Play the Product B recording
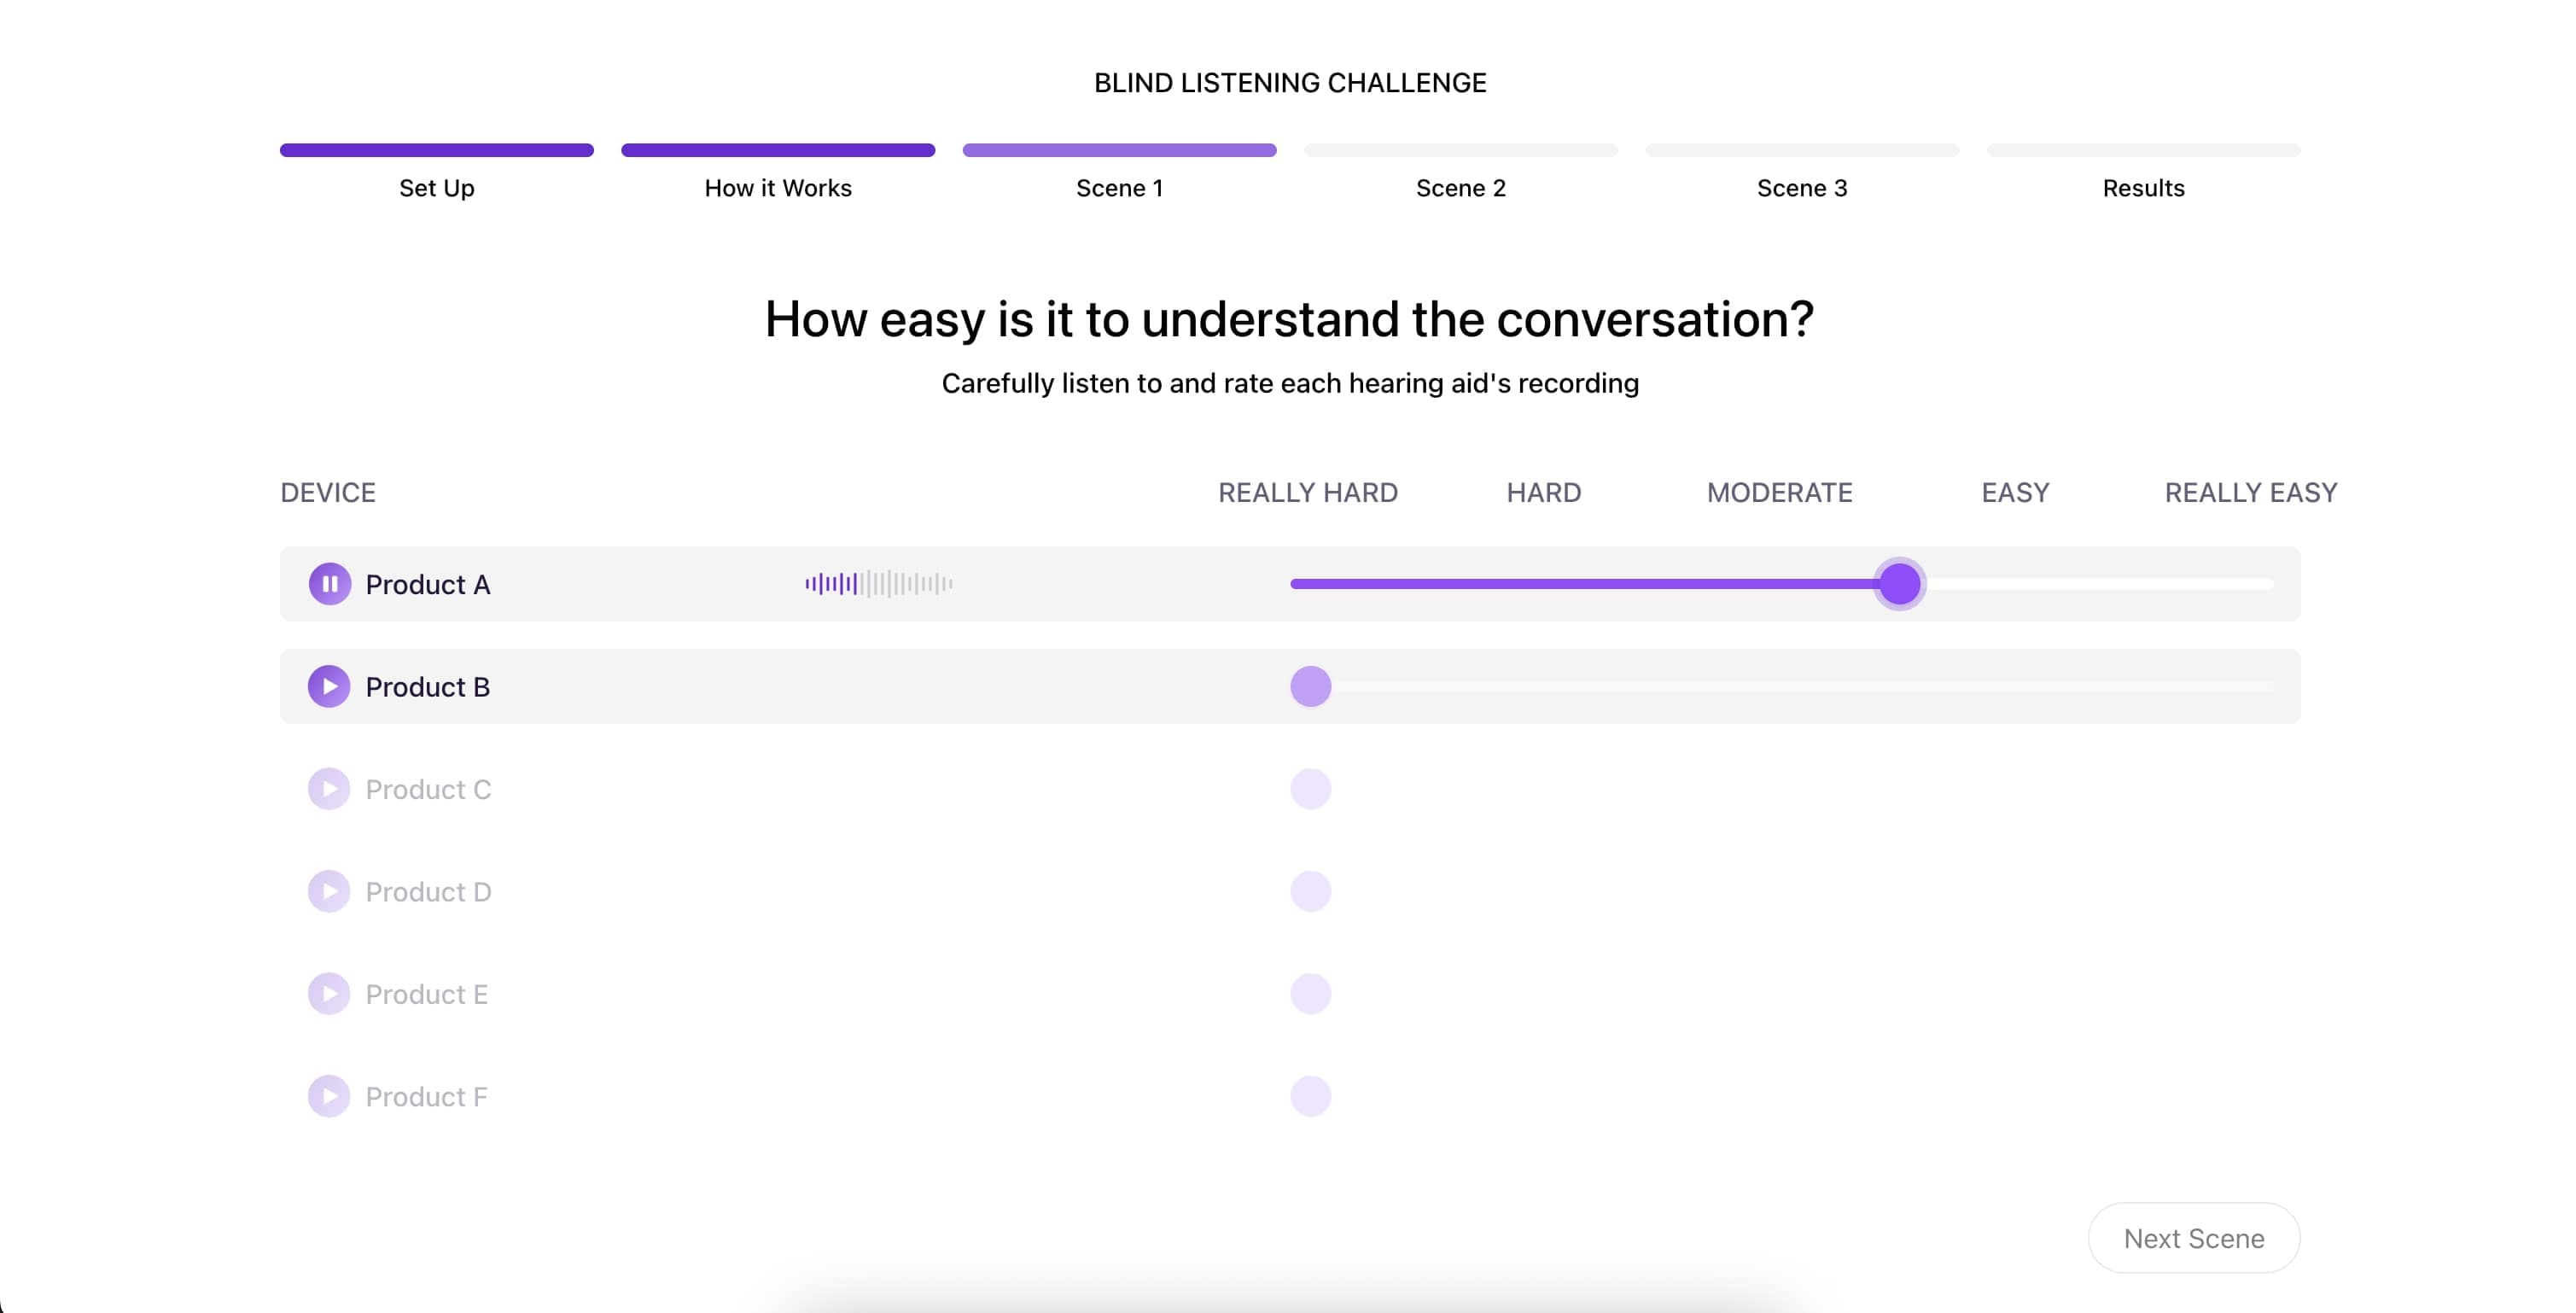Viewport: 2576px width, 1313px height. pyautogui.click(x=329, y=687)
